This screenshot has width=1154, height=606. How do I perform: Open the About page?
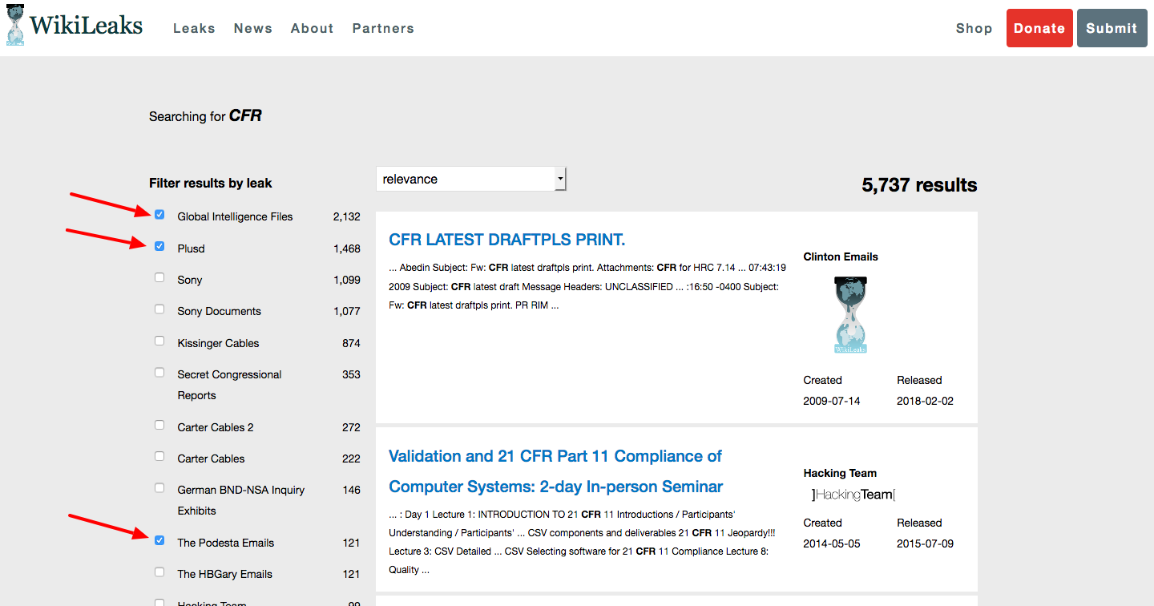pyautogui.click(x=312, y=28)
